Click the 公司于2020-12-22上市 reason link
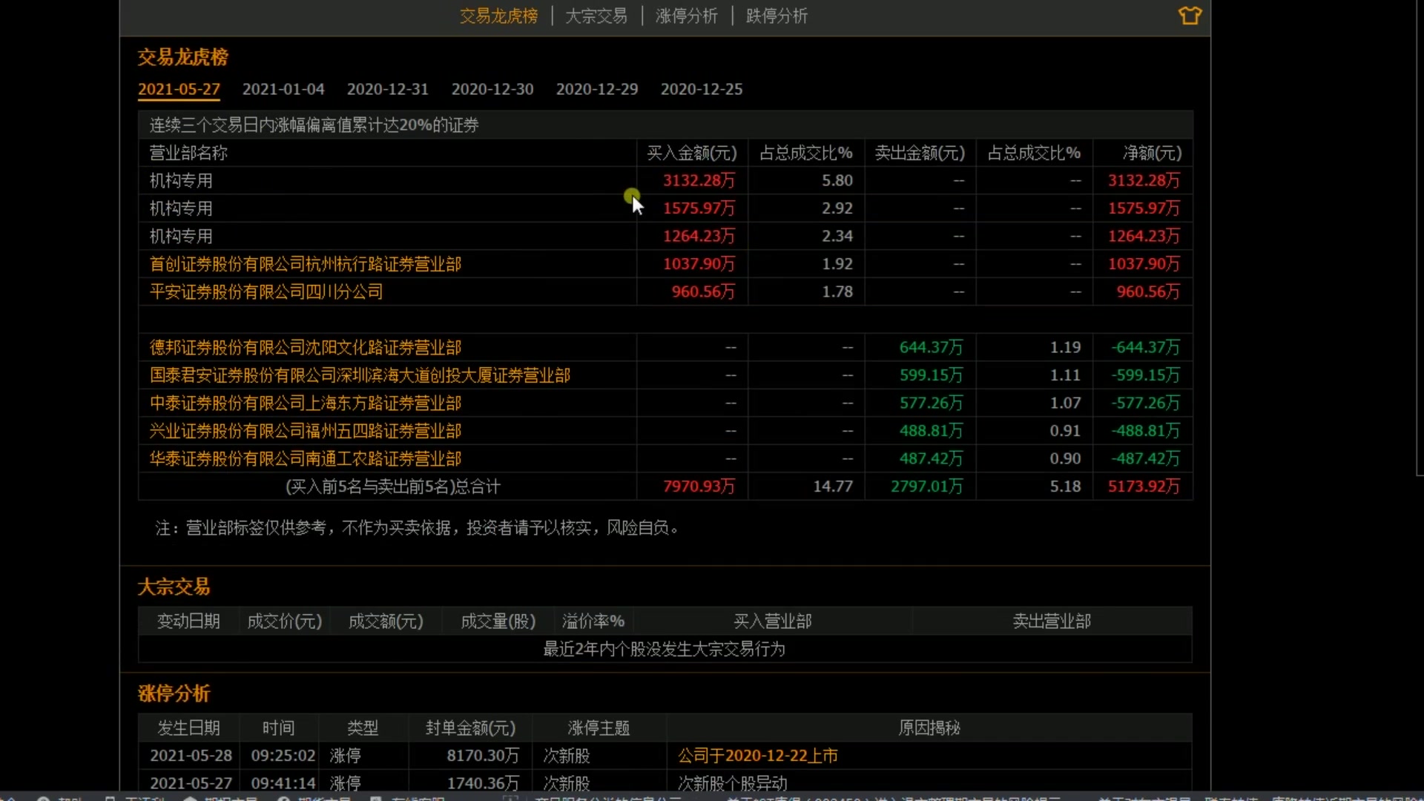Screen dimensions: 1424x801 pos(758,755)
